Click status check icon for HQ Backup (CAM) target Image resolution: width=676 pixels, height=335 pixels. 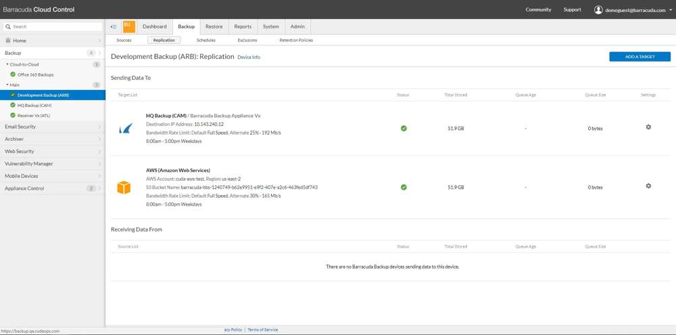404,128
